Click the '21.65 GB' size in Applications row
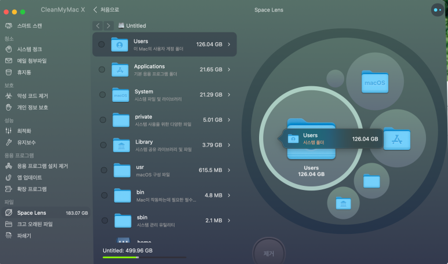The height and width of the screenshot is (264, 448). click(x=211, y=69)
